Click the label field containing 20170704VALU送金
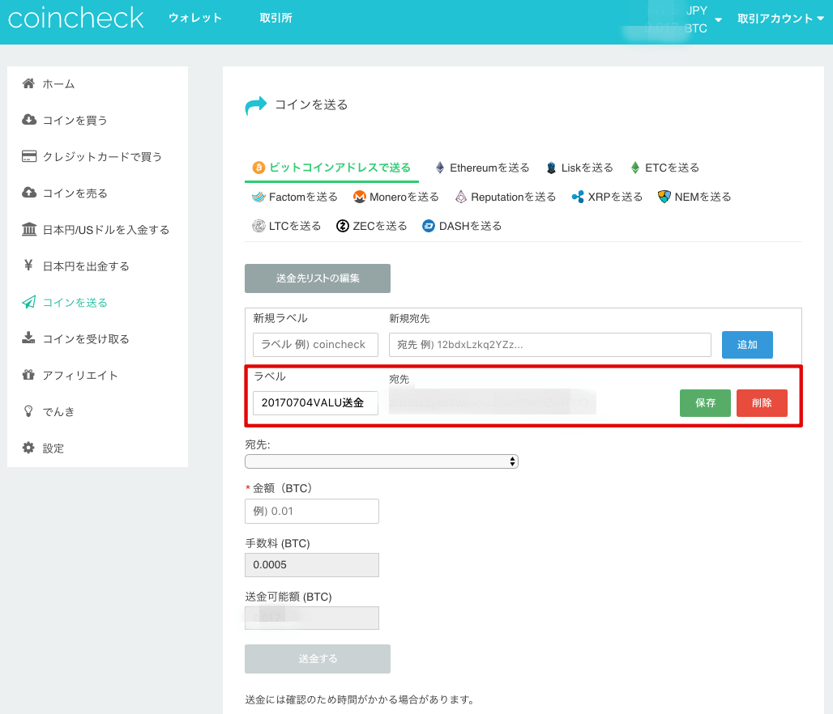The width and height of the screenshot is (833, 714). [x=315, y=403]
